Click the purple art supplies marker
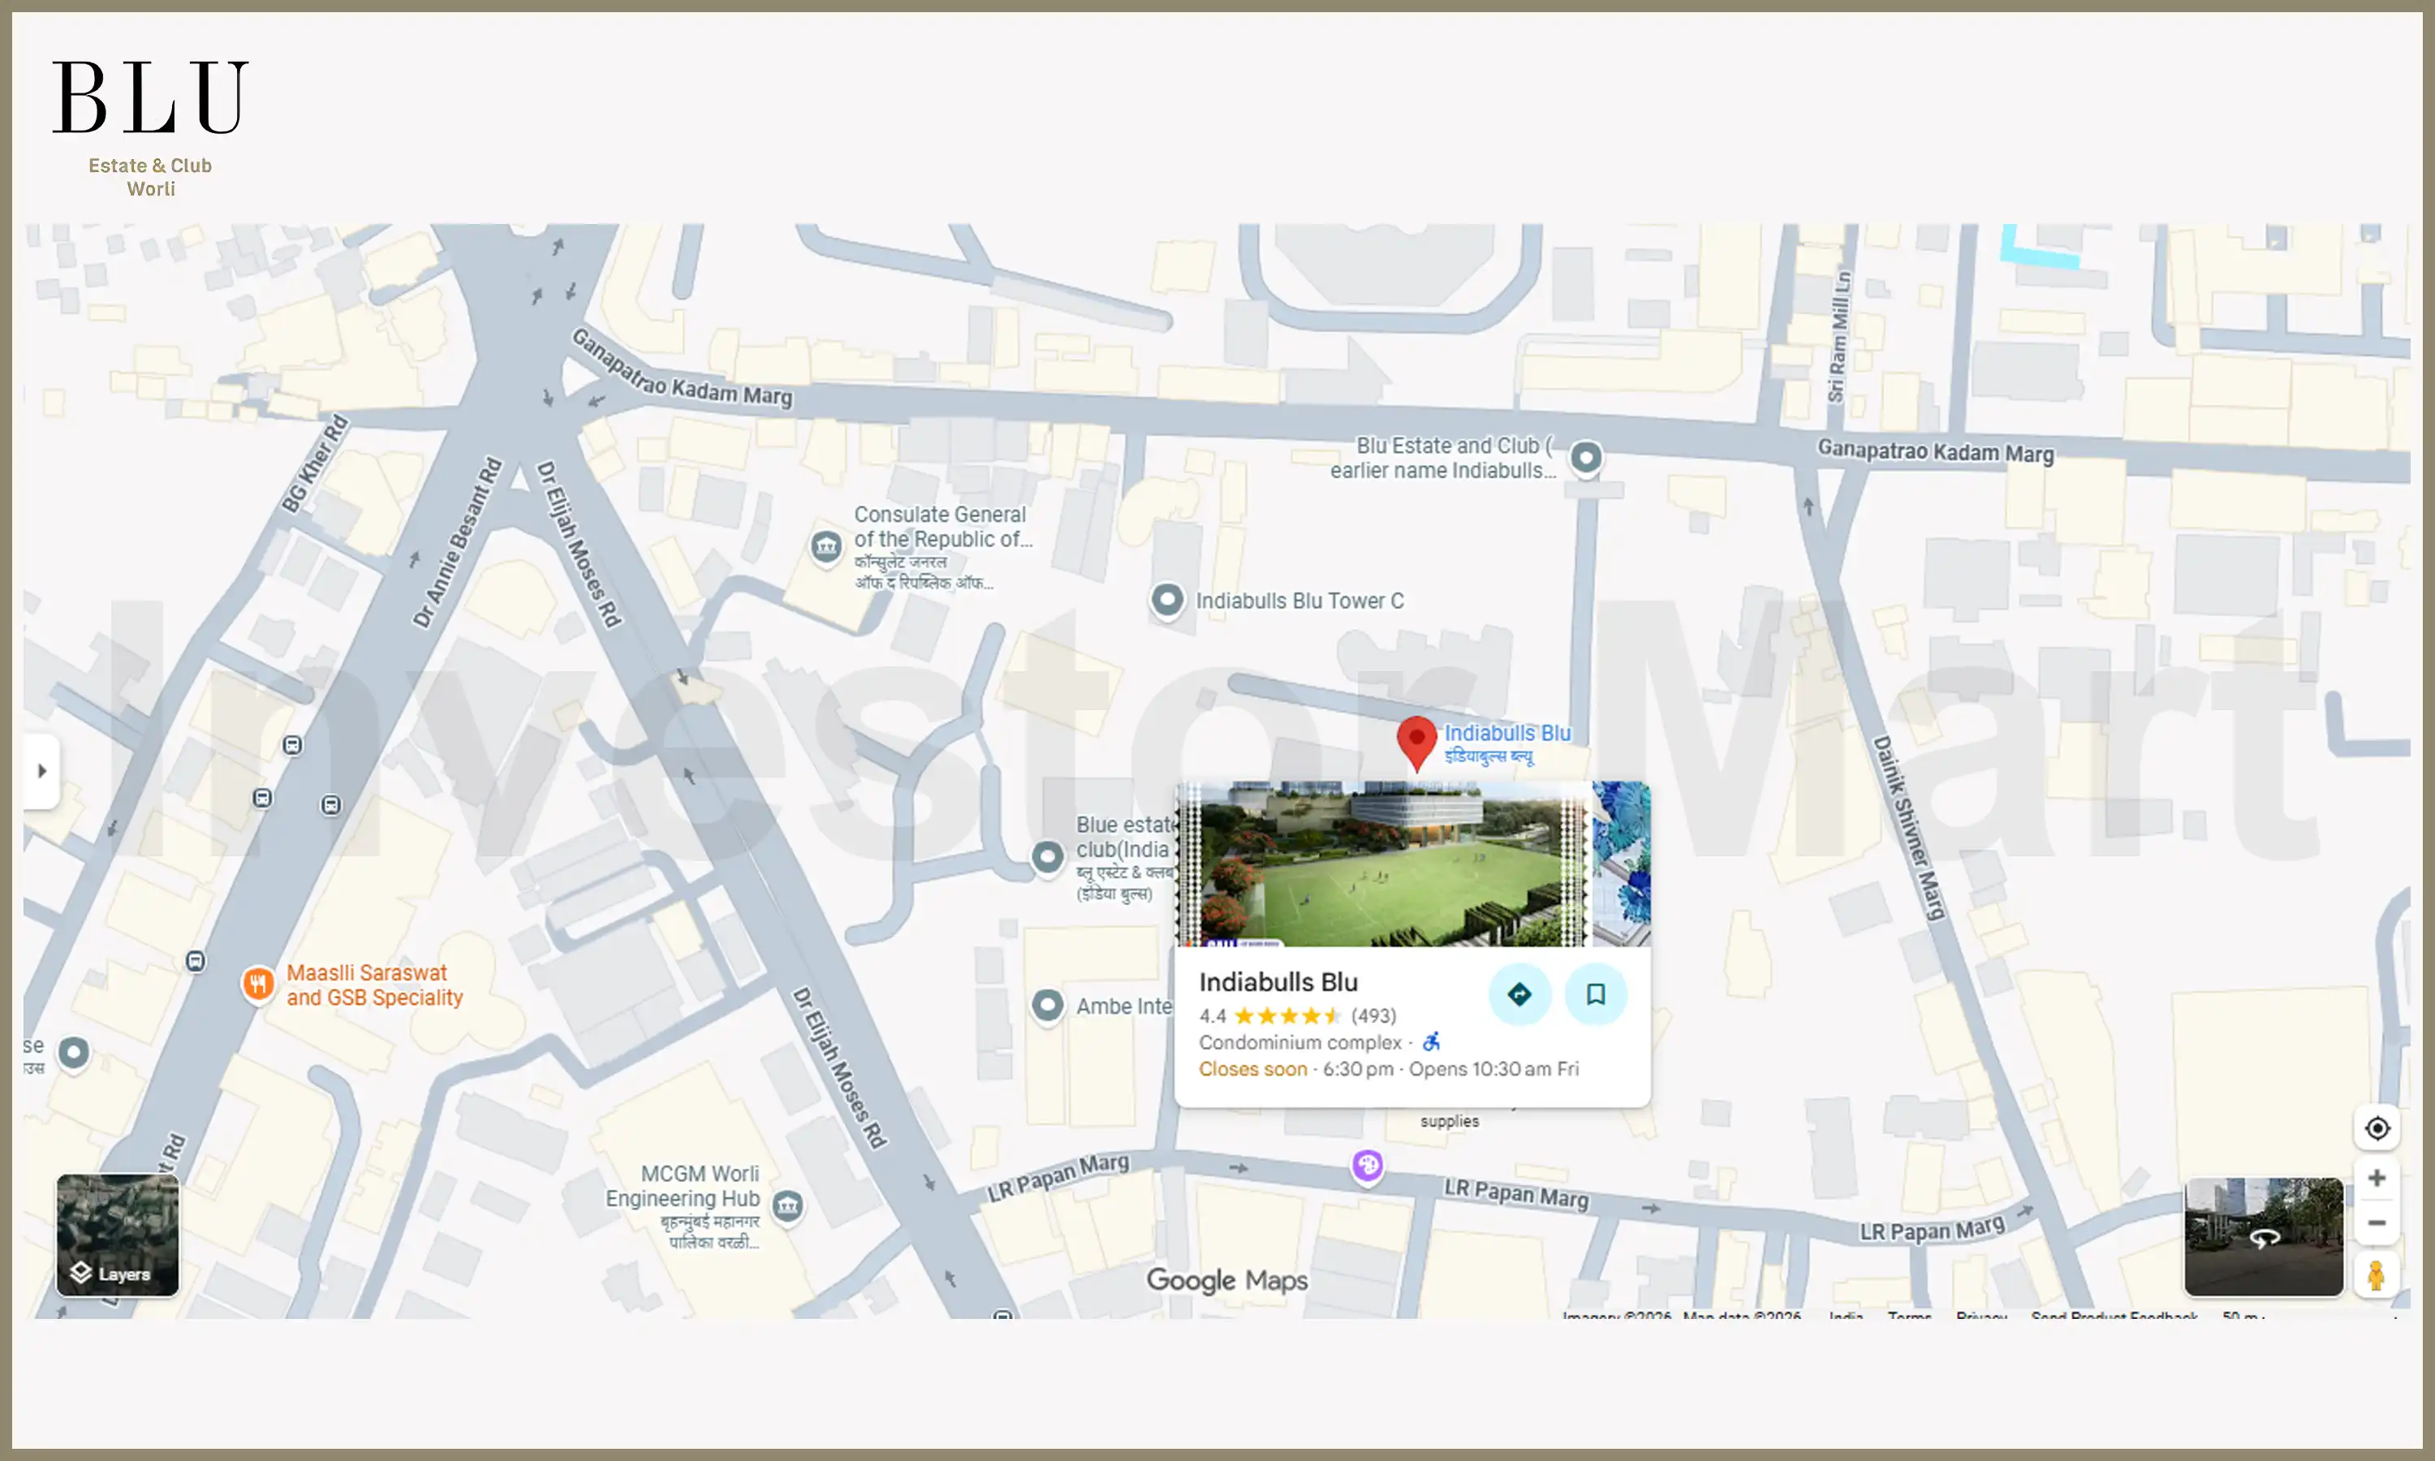 pos(1367,1166)
